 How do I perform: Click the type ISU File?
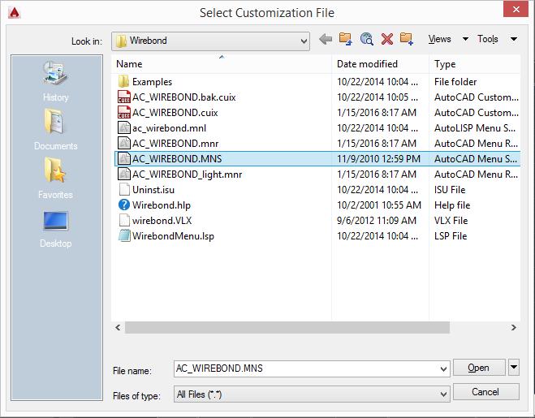[x=450, y=190]
